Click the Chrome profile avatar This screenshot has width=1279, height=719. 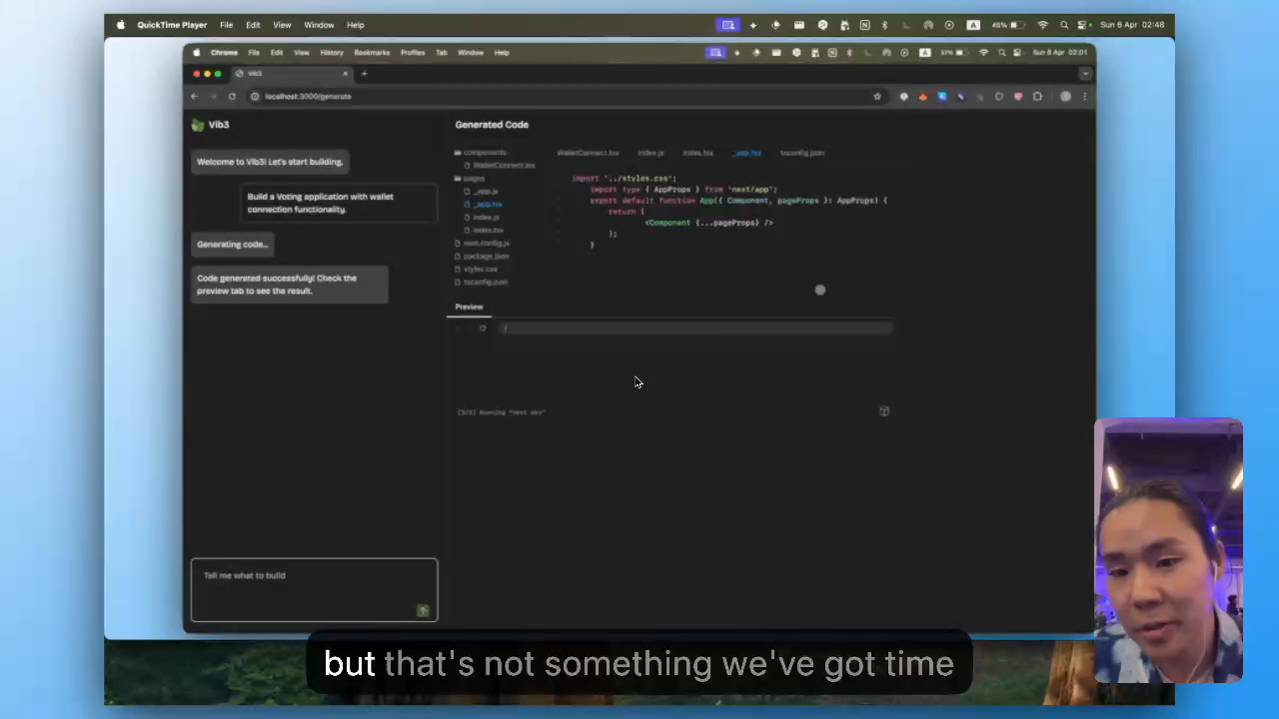1065,97
